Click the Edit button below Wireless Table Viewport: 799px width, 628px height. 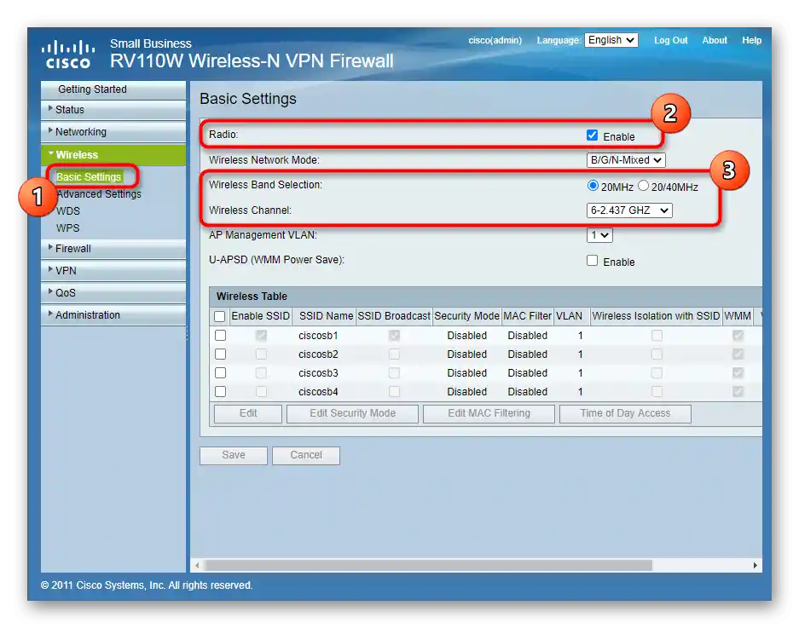(x=248, y=413)
